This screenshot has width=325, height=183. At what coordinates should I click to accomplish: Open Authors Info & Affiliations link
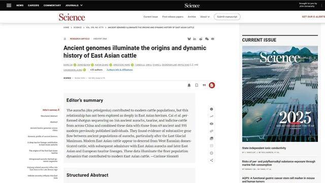[x=120, y=70]
